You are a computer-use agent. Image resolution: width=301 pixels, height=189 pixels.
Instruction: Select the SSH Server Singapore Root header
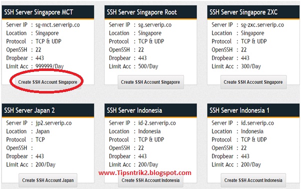pos(150,12)
